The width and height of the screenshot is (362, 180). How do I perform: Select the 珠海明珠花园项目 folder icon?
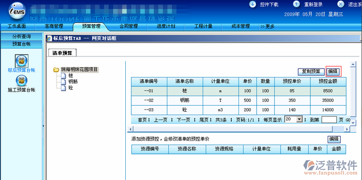(x=56, y=69)
